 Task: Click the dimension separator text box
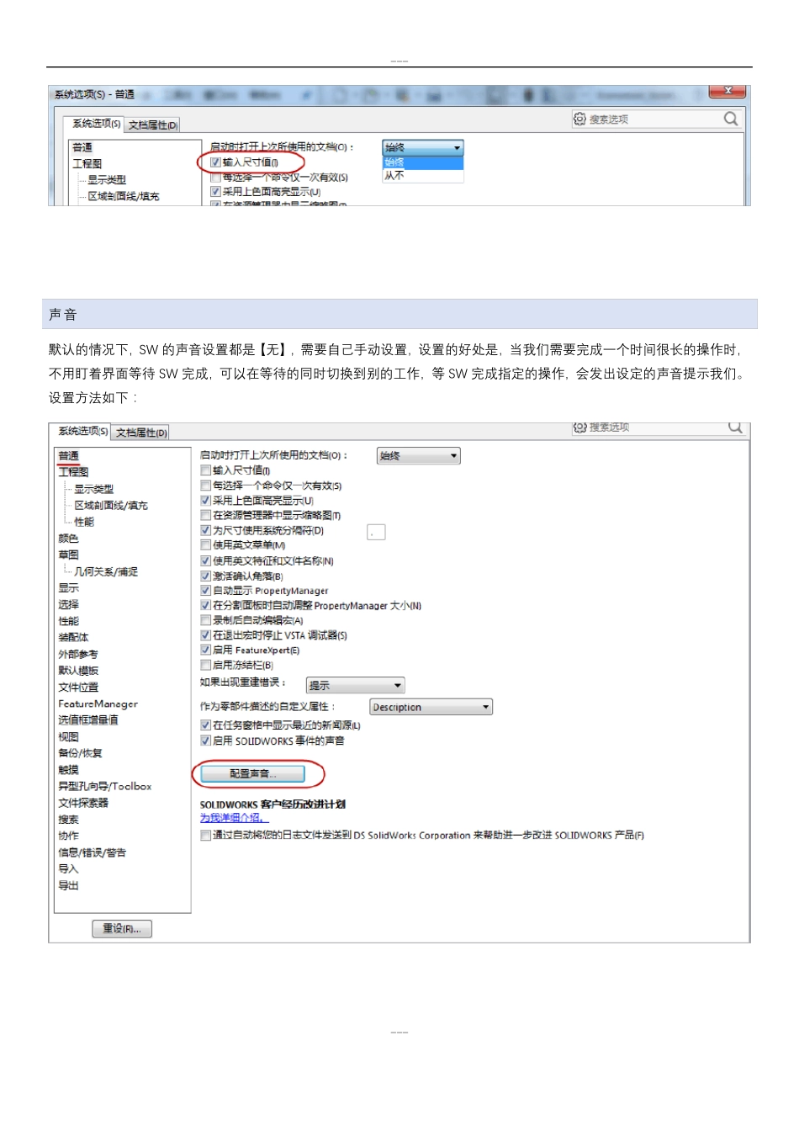point(376,532)
